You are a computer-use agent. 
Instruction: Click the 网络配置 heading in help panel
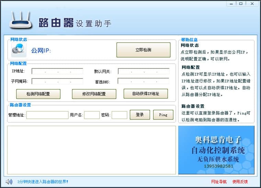pyautogui.click(x=191, y=67)
